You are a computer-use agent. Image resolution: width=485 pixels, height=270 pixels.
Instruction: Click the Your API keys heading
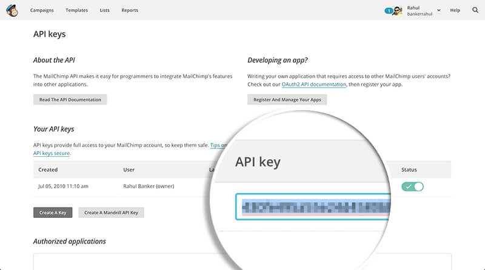(53, 129)
